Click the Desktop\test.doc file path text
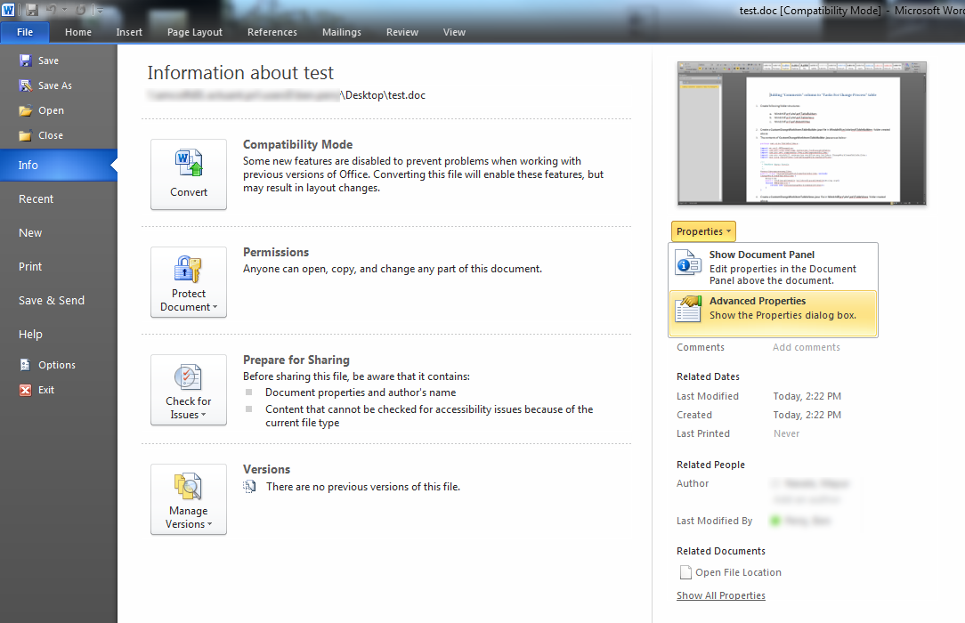The image size is (965, 623). [384, 94]
